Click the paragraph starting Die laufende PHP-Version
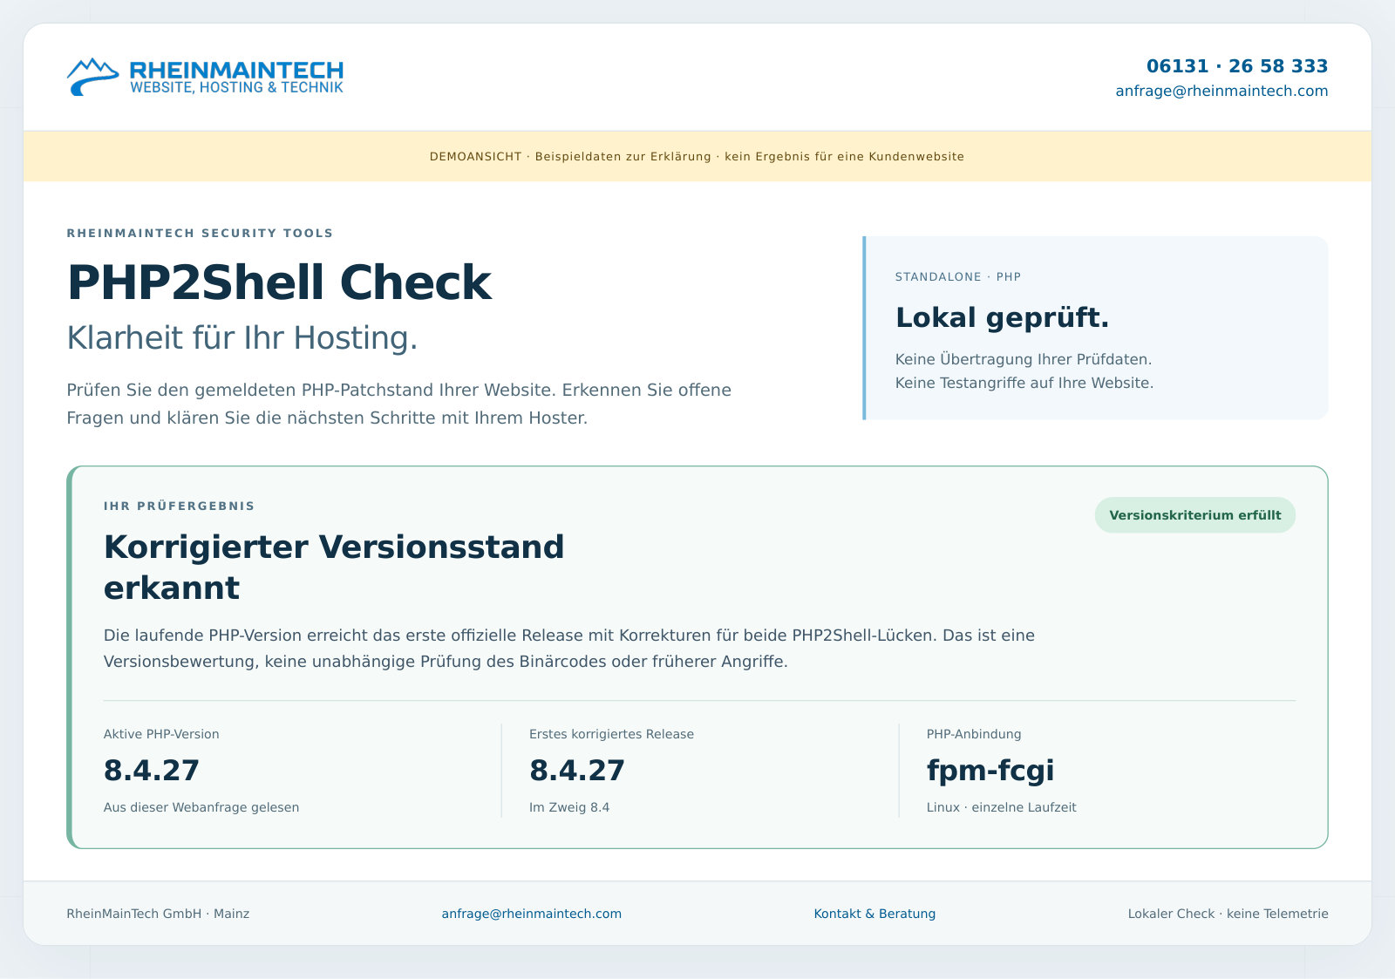The width and height of the screenshot is (1395, 979). (569, 648)
